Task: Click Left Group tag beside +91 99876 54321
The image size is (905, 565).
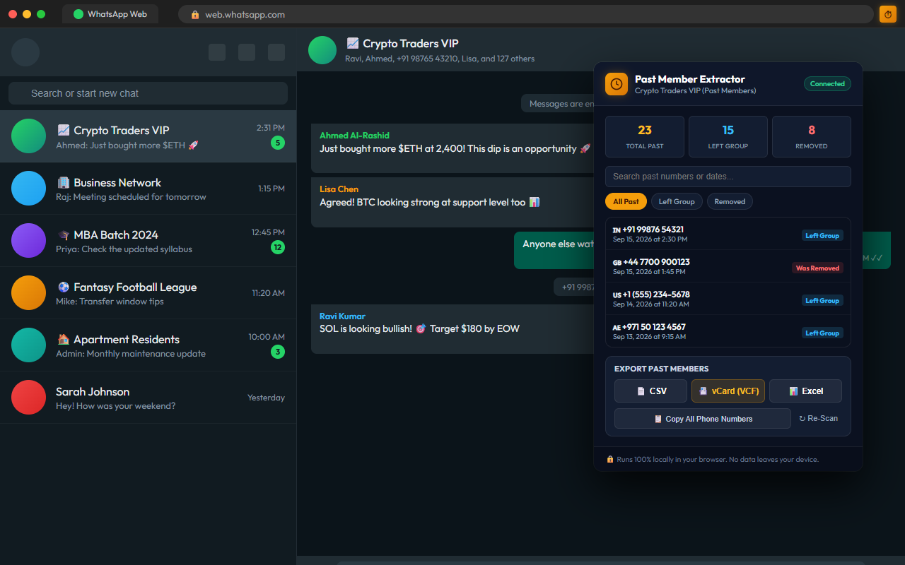Action: click(822, 236)
